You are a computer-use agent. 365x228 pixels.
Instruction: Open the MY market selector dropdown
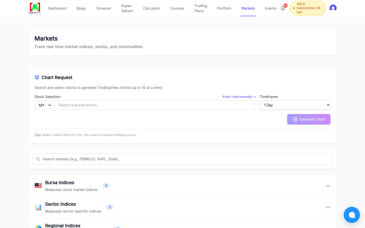coord(43,105)
